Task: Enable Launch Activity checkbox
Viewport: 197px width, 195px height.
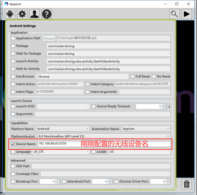Action: [13, 61]
